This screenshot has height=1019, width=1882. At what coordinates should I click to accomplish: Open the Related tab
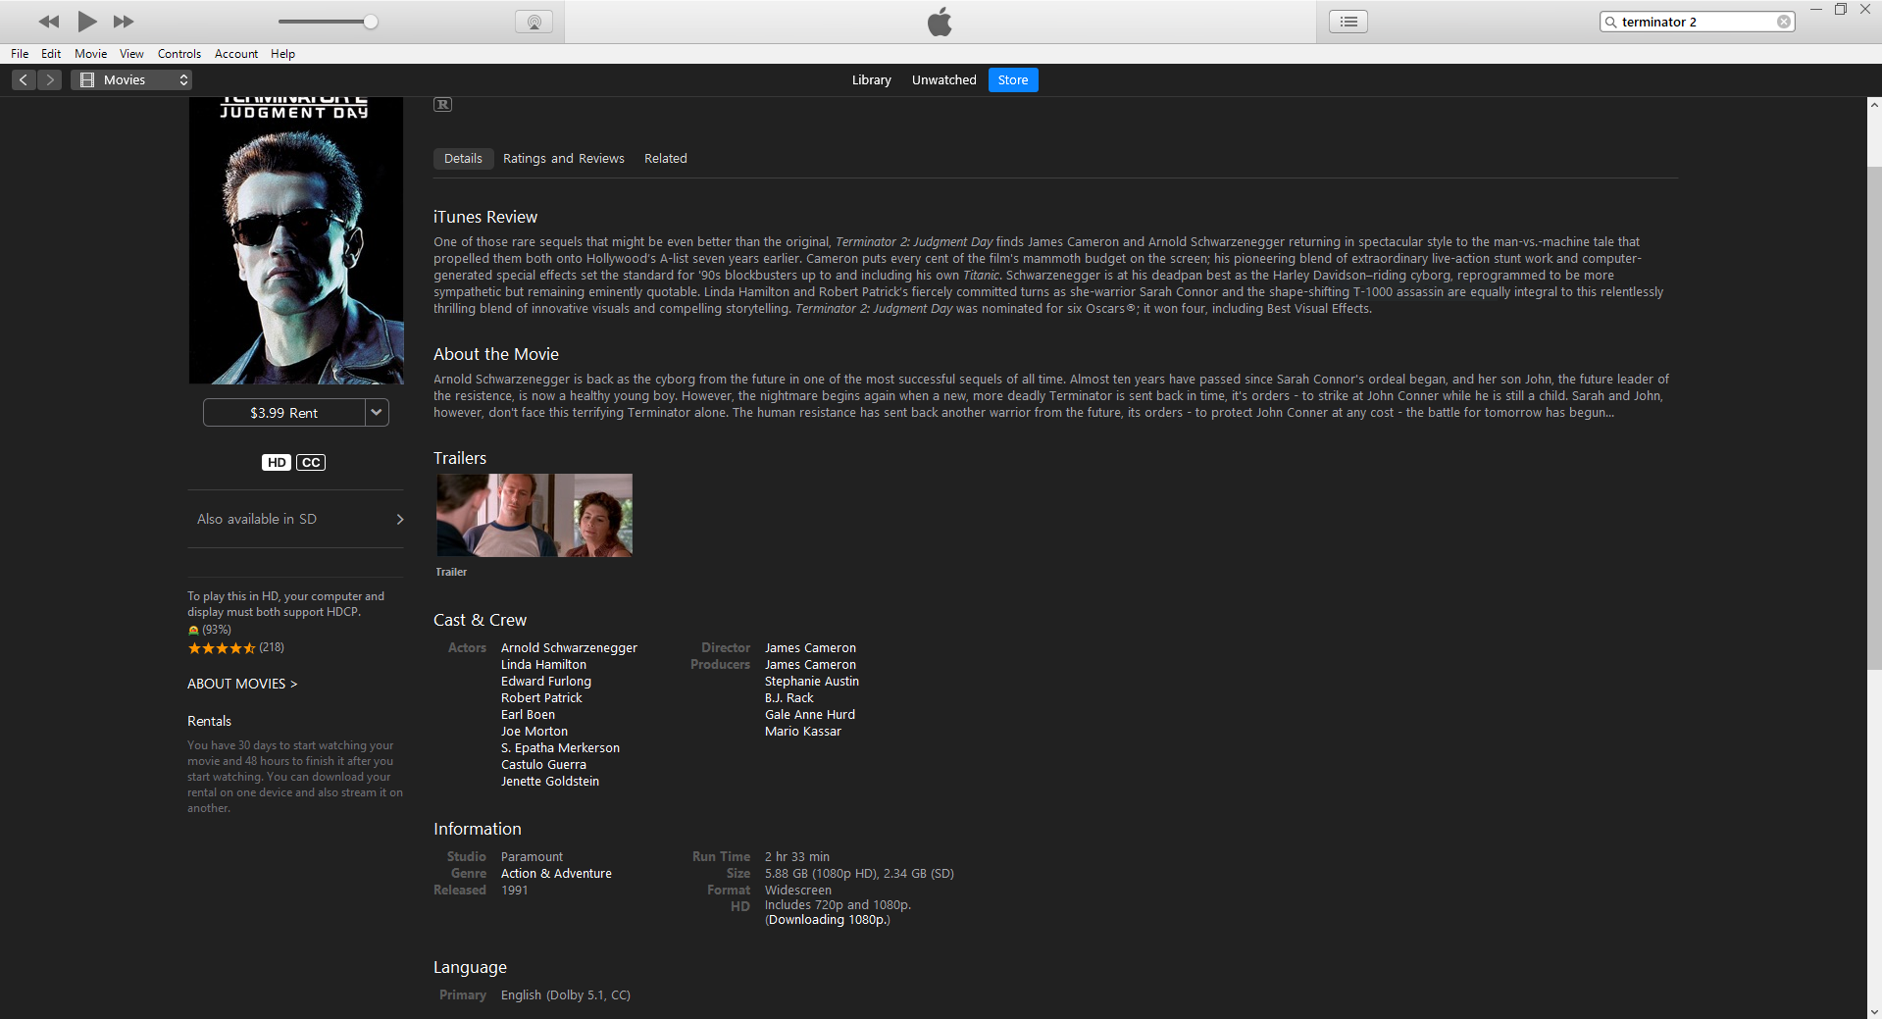pyautogui.click(x=666, y=159)
